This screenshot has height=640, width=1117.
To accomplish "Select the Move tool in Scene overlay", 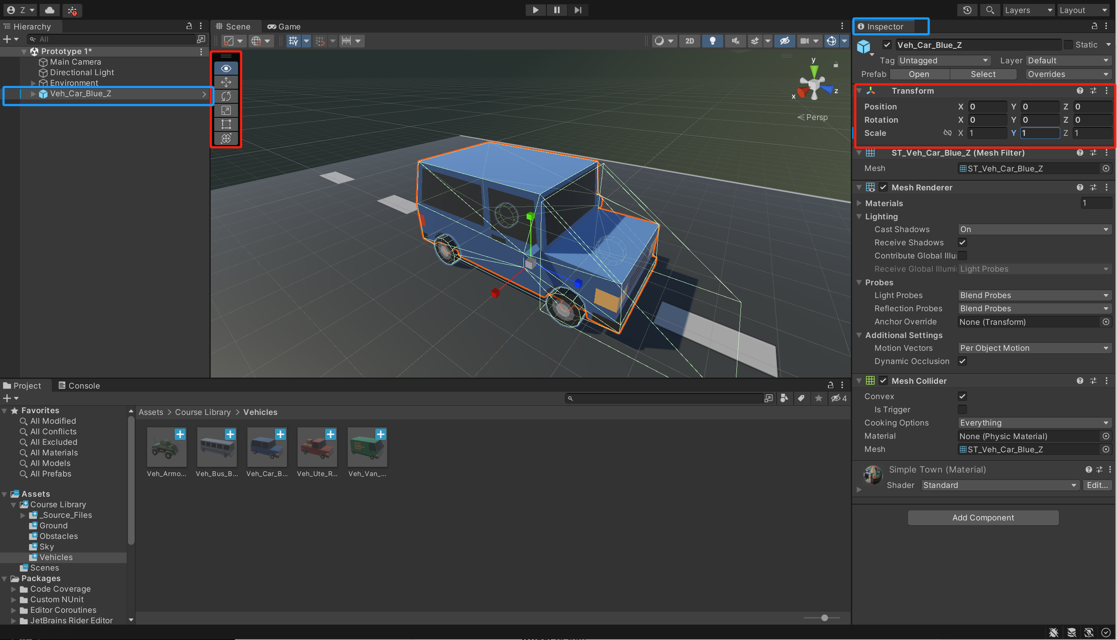I will [x=226, y=82].
